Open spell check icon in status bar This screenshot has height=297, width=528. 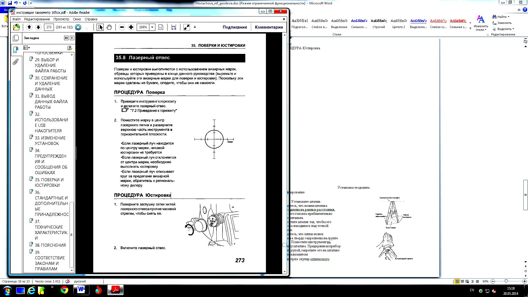point(67,281)
